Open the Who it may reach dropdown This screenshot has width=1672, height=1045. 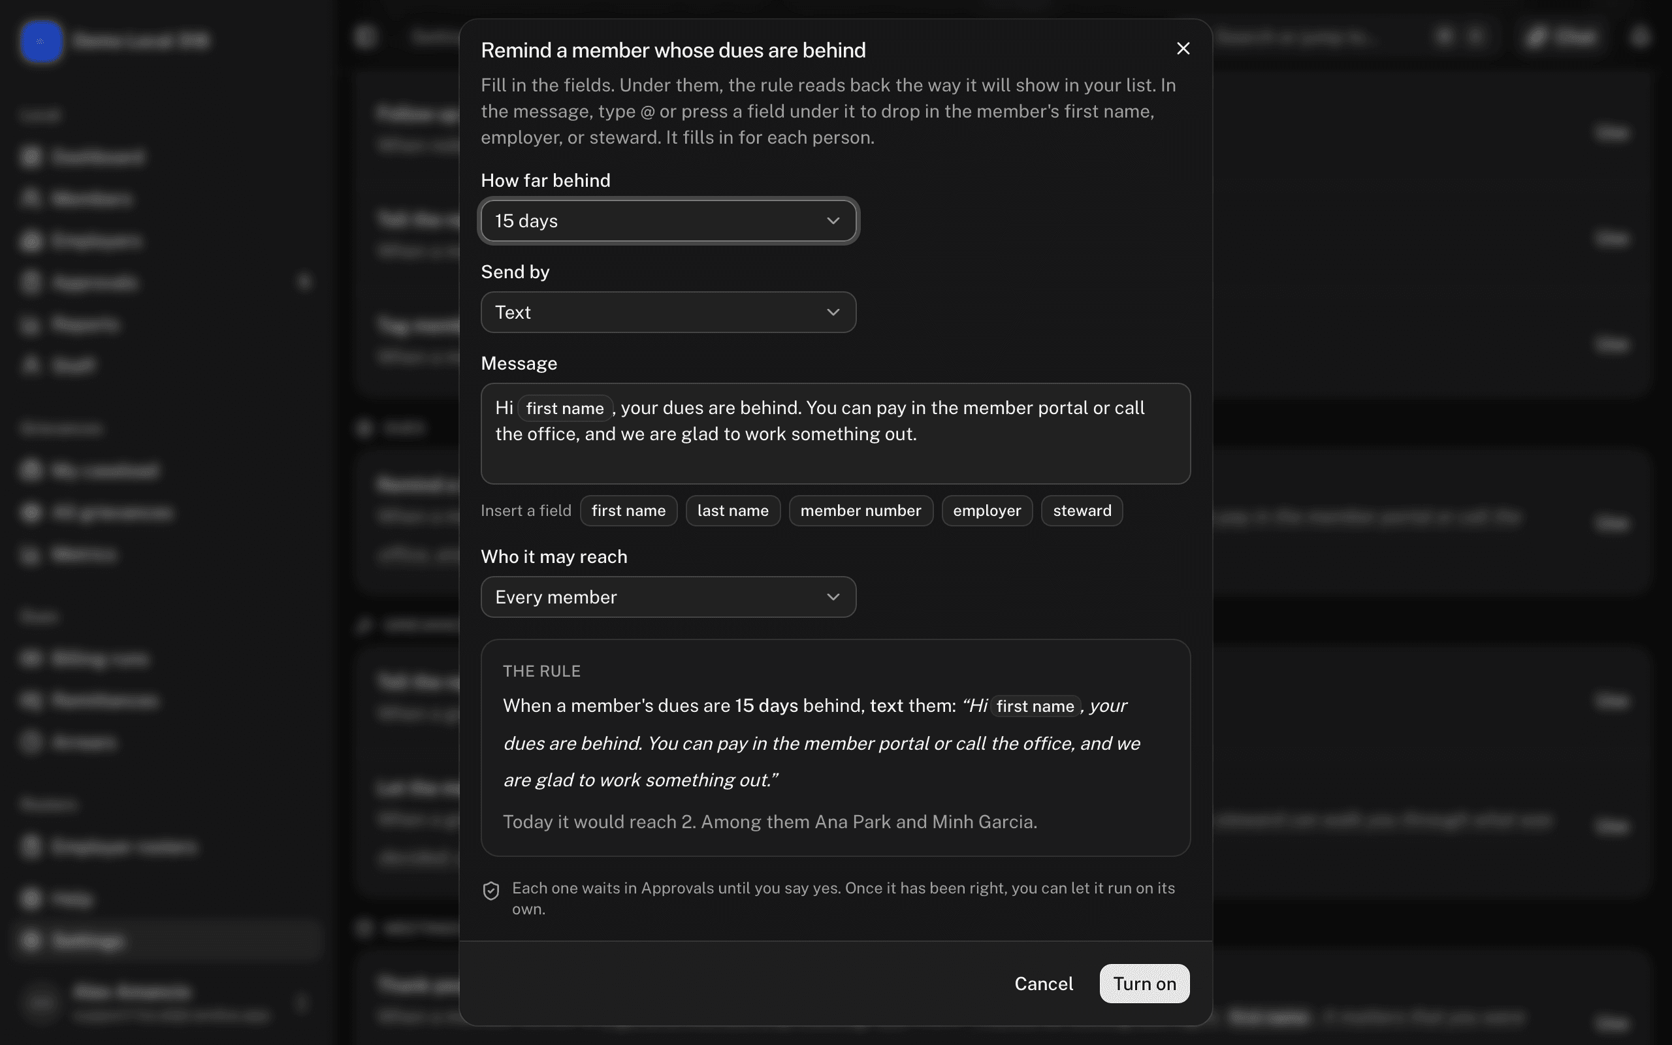[668, 597]
